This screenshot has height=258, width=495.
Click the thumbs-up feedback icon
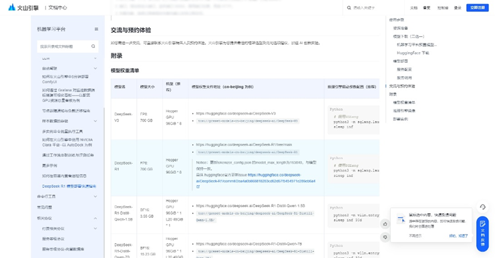(x=385, y=224)
